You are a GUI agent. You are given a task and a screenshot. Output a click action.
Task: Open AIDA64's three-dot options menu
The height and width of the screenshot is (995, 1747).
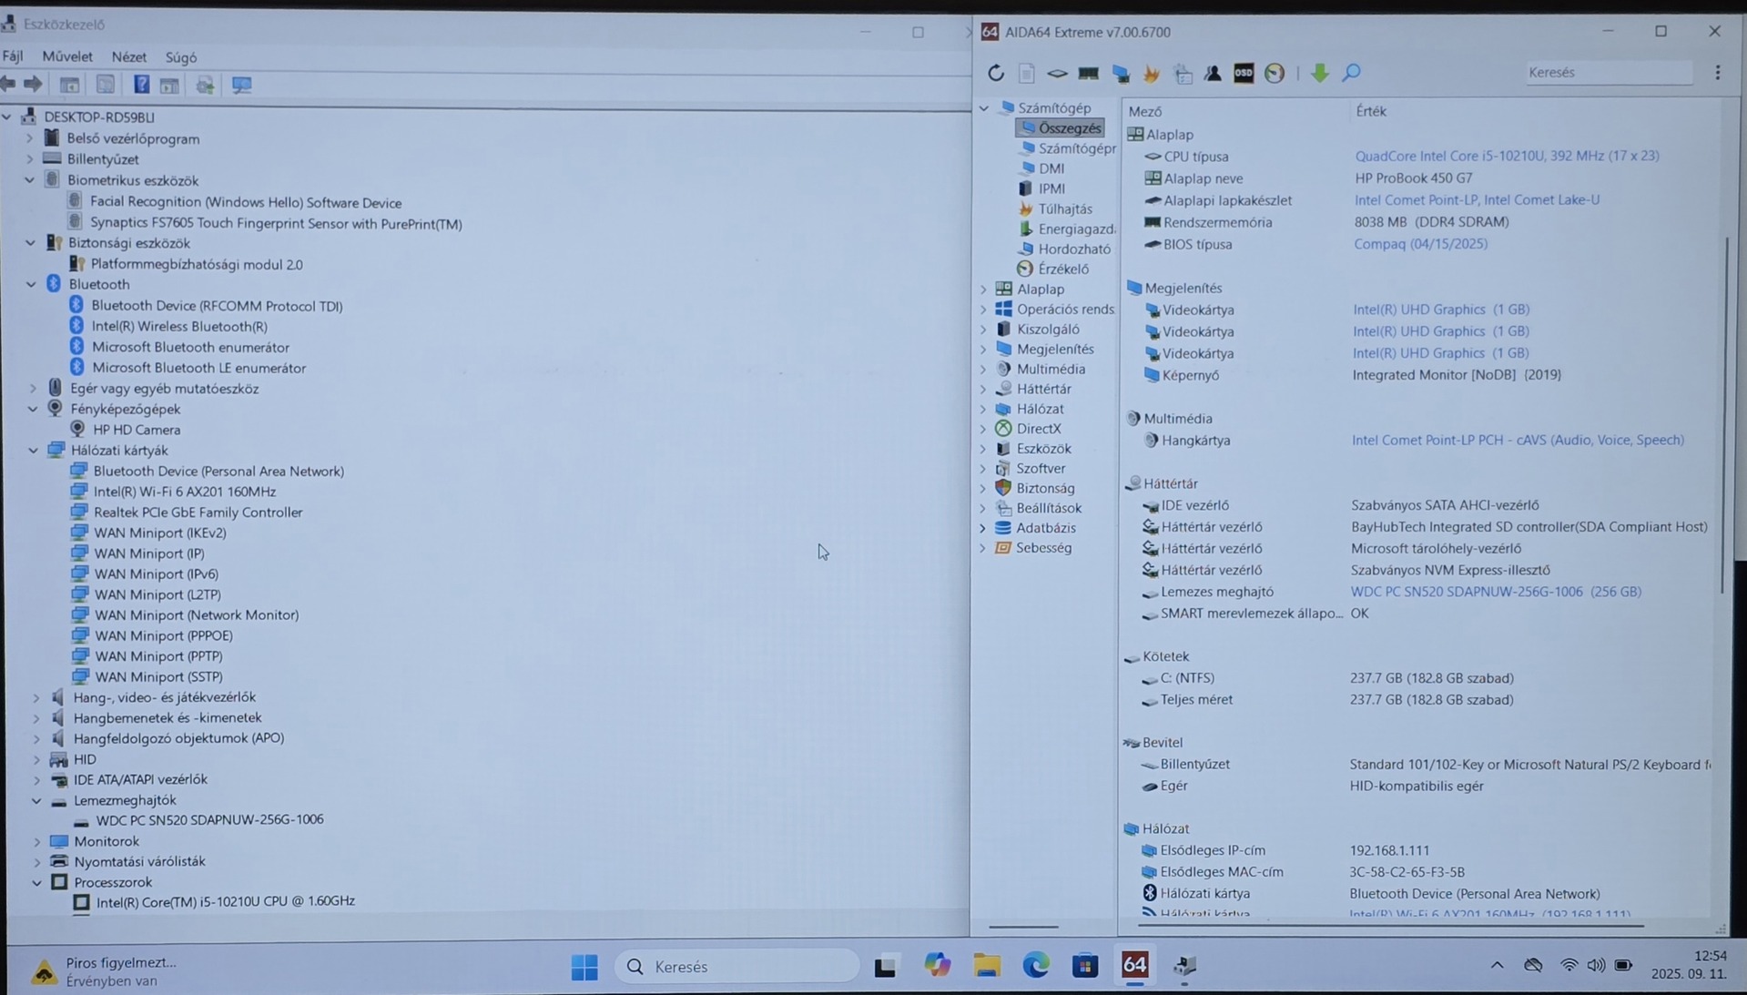click(x=1718, y=73)
